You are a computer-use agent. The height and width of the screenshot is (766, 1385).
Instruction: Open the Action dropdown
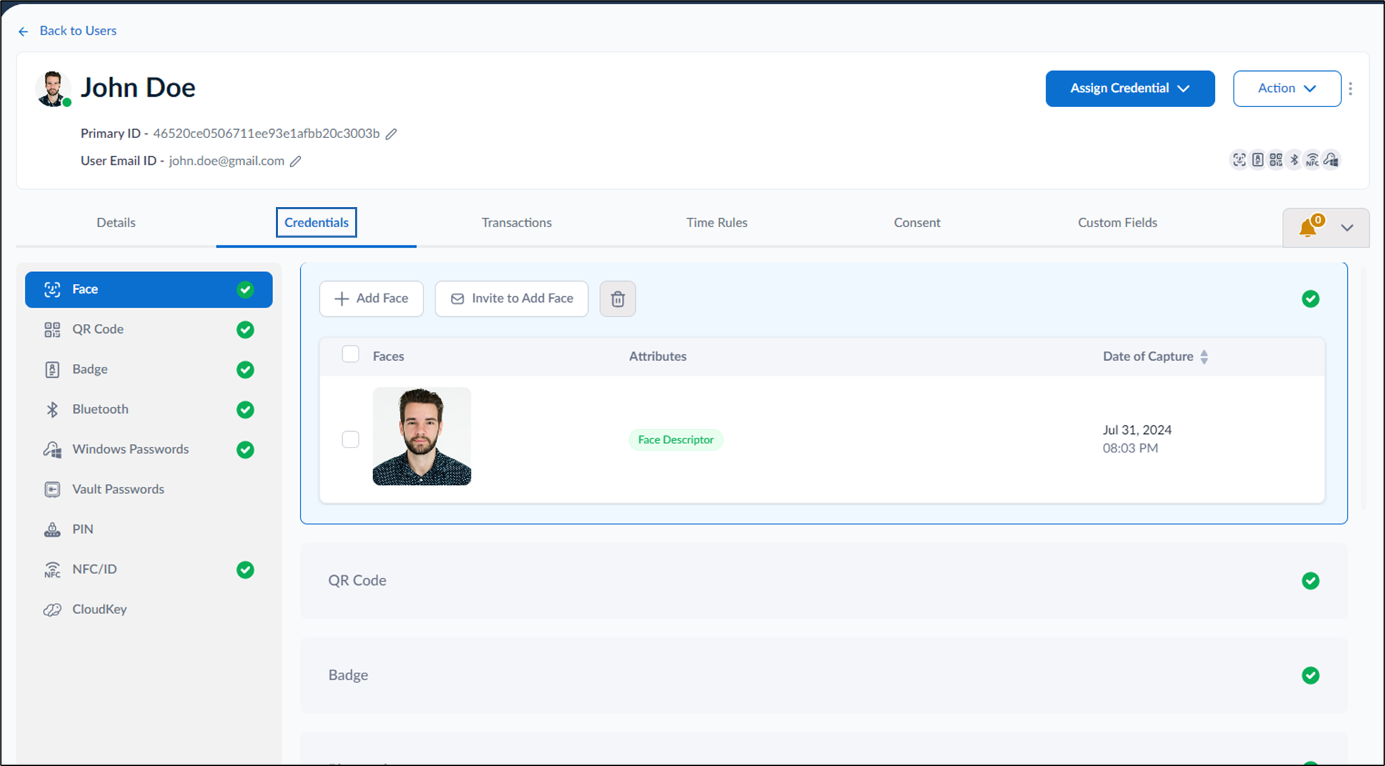1287,88
